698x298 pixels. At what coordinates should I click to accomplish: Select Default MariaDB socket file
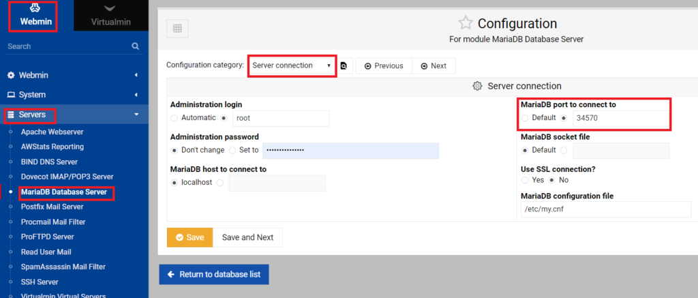[x=525, y=150]
